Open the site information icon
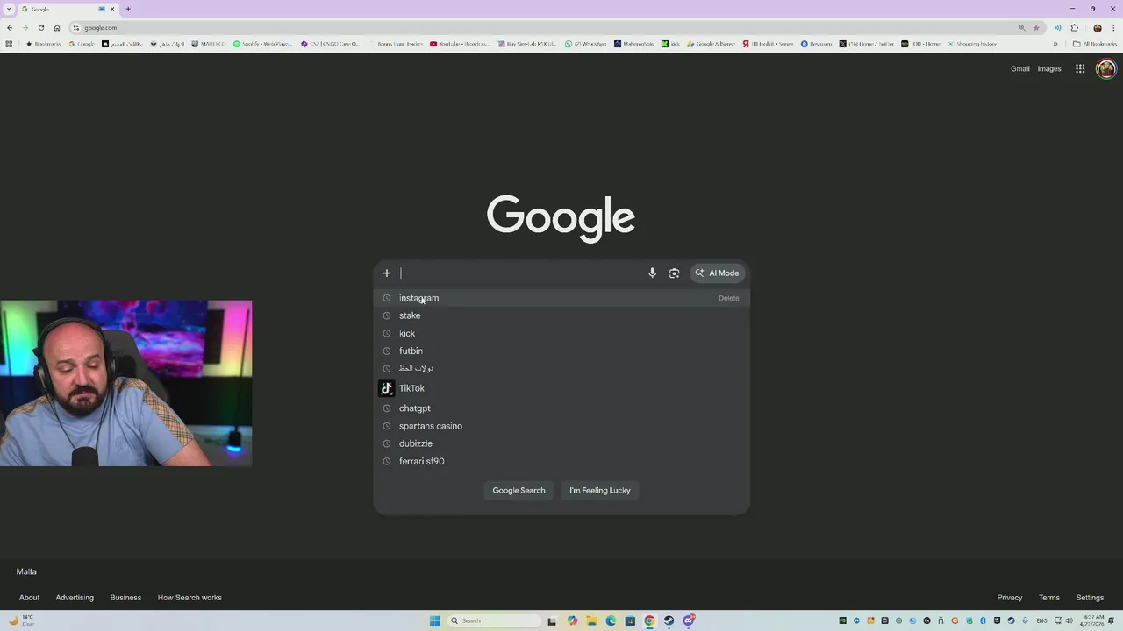 [76, 27]
